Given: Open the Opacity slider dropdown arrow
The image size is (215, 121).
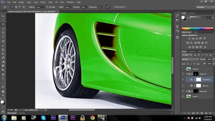Looking at the screenshot, I should click(213, 59).
